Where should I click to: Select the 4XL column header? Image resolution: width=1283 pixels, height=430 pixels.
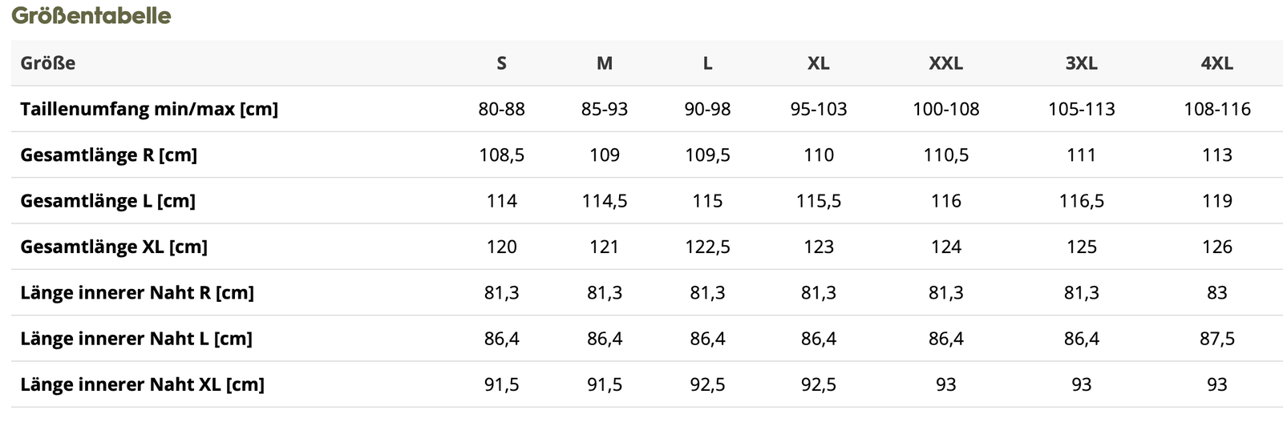1216,63
